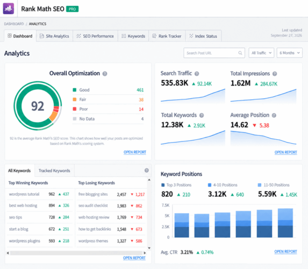
Task: Click the Search Traffic line chart
Action: [x=193, y=96]
